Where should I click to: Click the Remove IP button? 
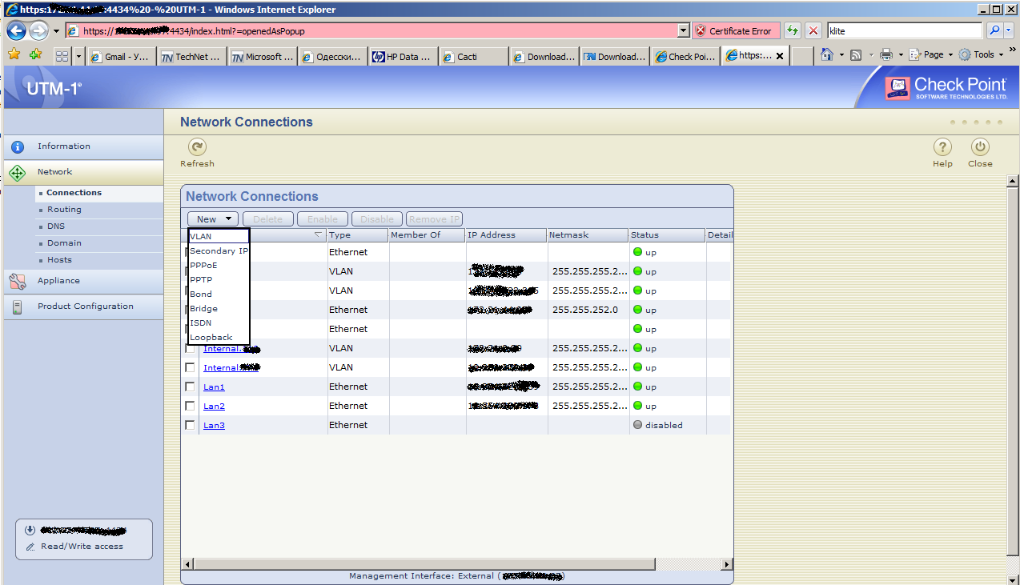[x=435, y=219]
